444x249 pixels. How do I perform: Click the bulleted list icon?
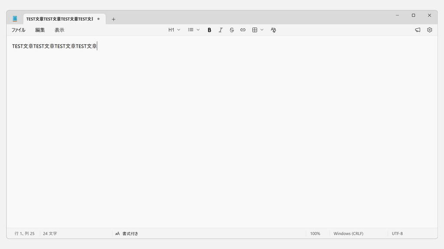(x=191, y=30)
